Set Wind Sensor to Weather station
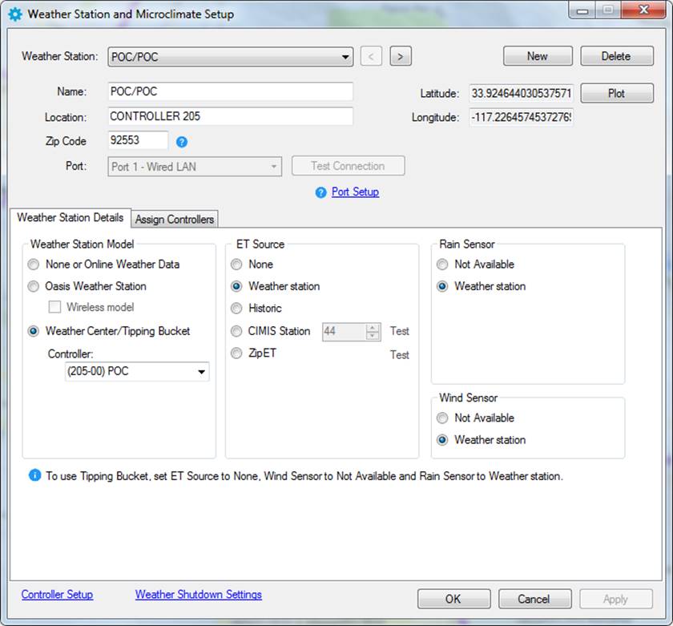 point(482,440)
